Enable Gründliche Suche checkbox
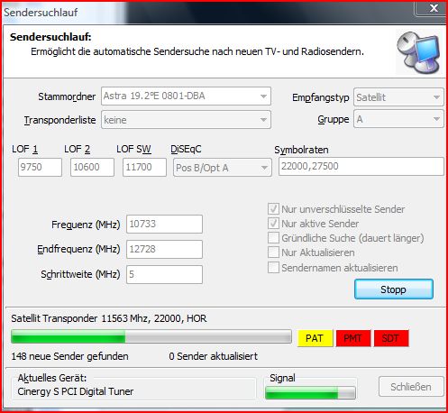The image size is (448, 413). (273, 238)
